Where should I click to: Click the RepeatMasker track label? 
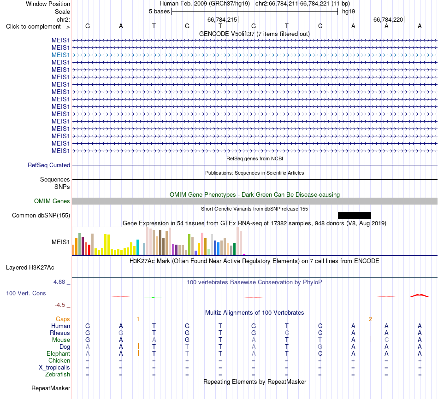[51, 388]
